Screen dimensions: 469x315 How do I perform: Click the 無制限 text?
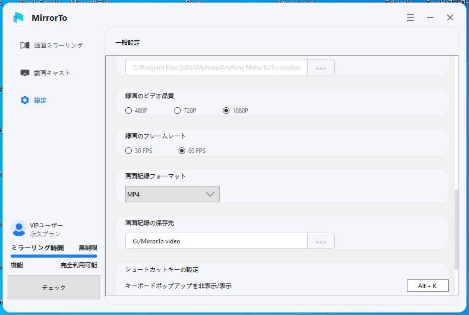click(88, 248)
